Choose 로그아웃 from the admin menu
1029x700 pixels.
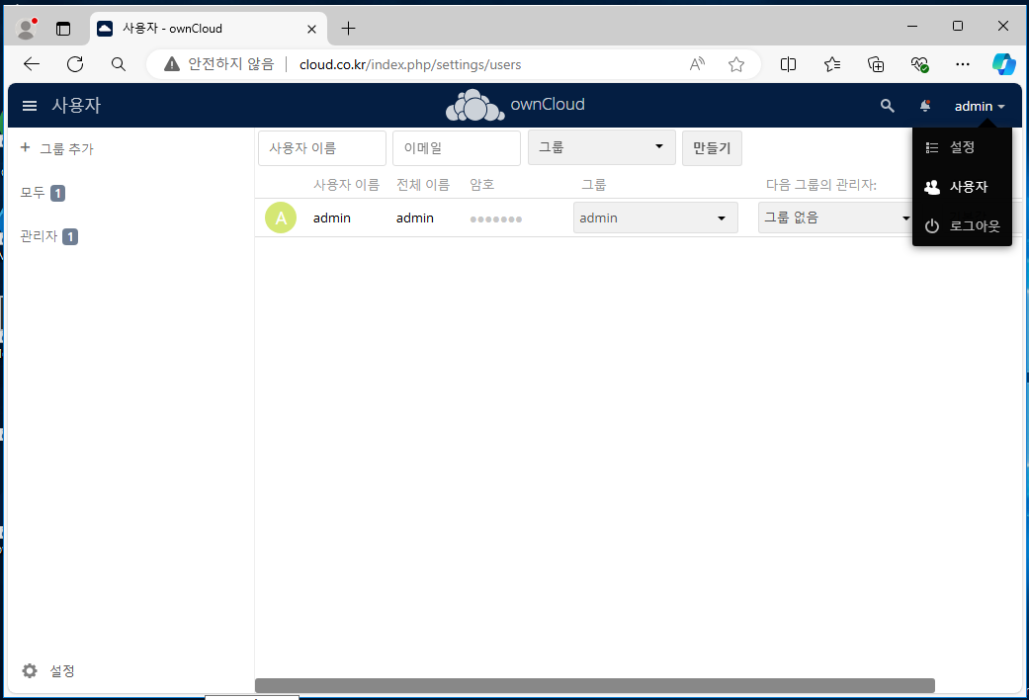pos(962,225)
